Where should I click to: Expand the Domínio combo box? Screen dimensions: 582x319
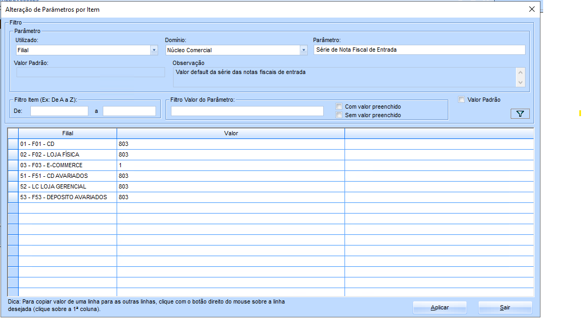pyautogui.click(x=304, y=50)
